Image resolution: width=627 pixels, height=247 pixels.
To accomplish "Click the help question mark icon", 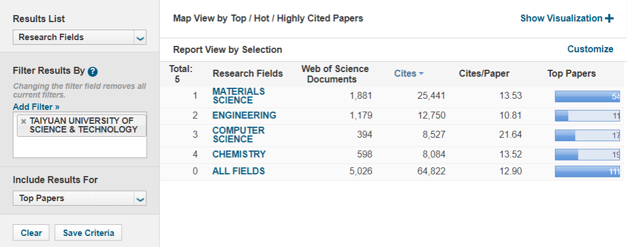I will click(x=92, y=71).
